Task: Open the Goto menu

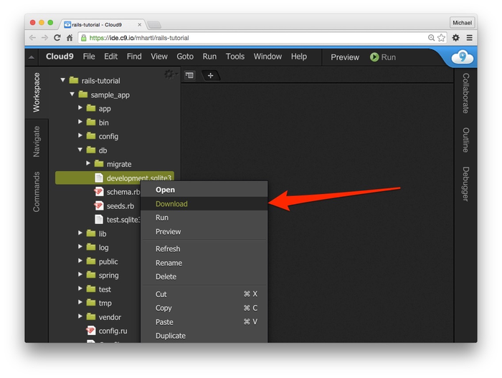Action: click(x=184, y=57)
